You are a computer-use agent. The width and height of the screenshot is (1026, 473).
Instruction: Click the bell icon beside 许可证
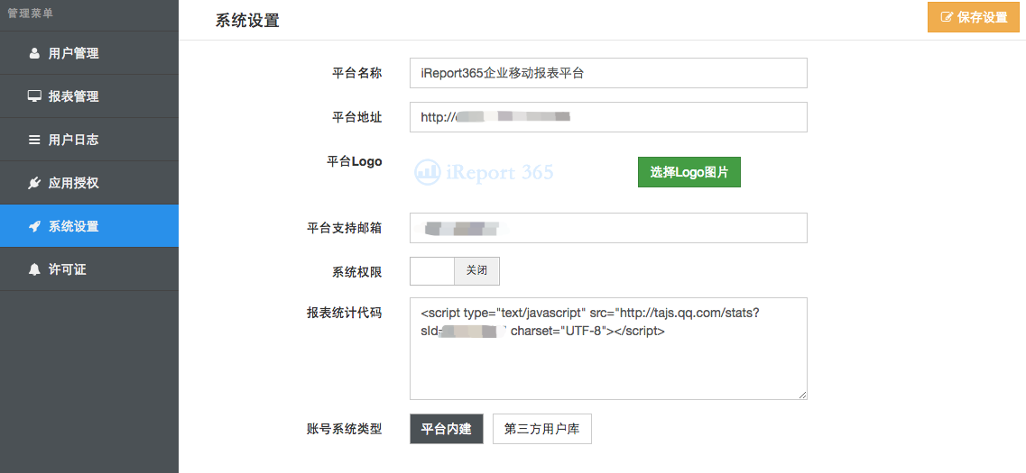(x=34, y=269)
